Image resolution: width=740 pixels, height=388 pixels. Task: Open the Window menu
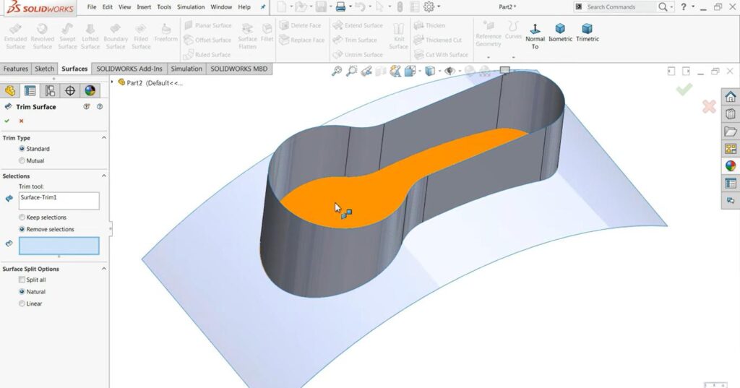[x=221, y=7]
